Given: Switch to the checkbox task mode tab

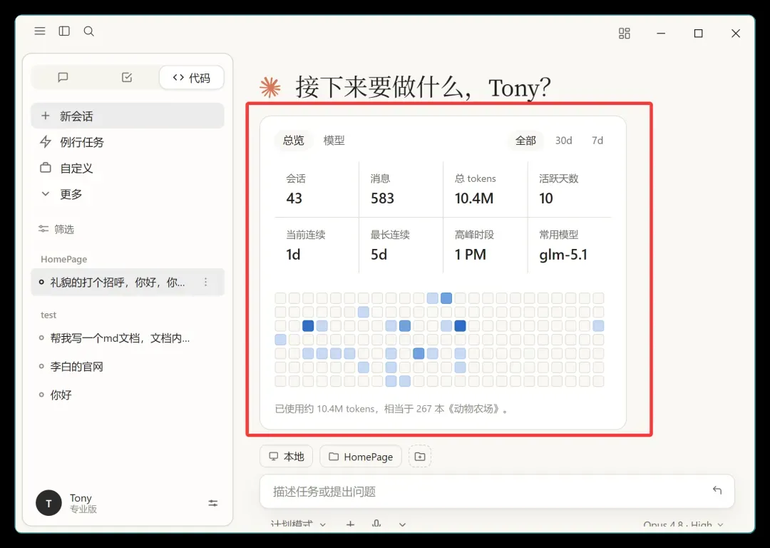Looking at the screenshot, I should coord(127,78).
